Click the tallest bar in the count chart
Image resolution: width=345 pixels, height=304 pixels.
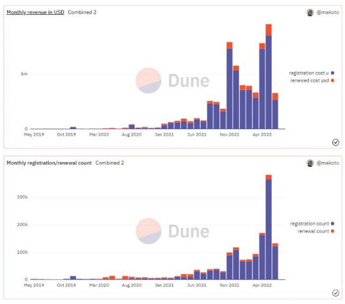click(269, 228)
